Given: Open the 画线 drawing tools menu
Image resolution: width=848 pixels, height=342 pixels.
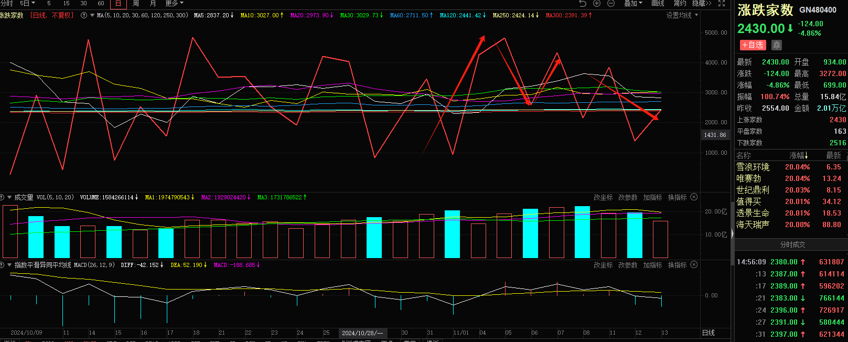Looking at the screenshot, I should pos(658,3).
